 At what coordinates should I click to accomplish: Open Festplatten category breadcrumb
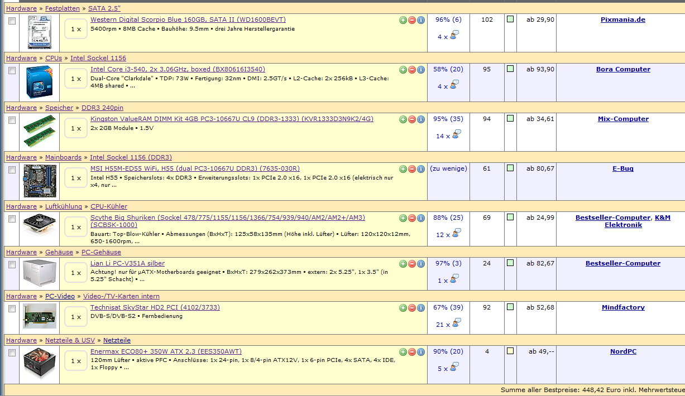tap(63, 8)
